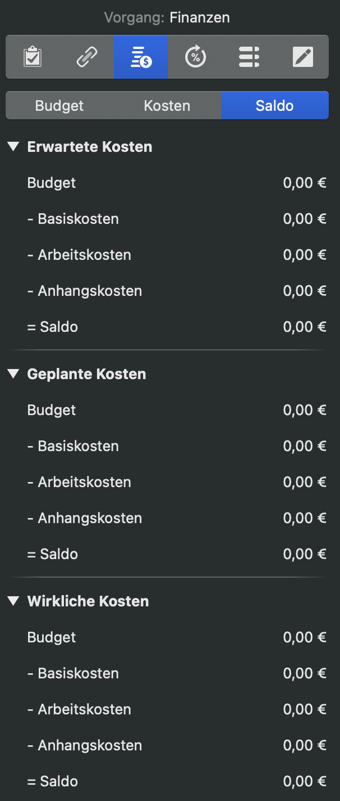Switch to the Kosten tab
The width and height of the screenshot is (340, 801).
point(167,105)
